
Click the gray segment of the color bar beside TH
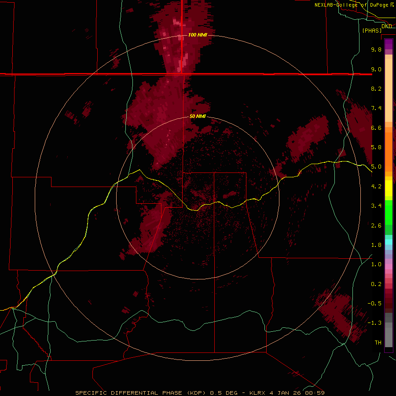click(389, 337)
